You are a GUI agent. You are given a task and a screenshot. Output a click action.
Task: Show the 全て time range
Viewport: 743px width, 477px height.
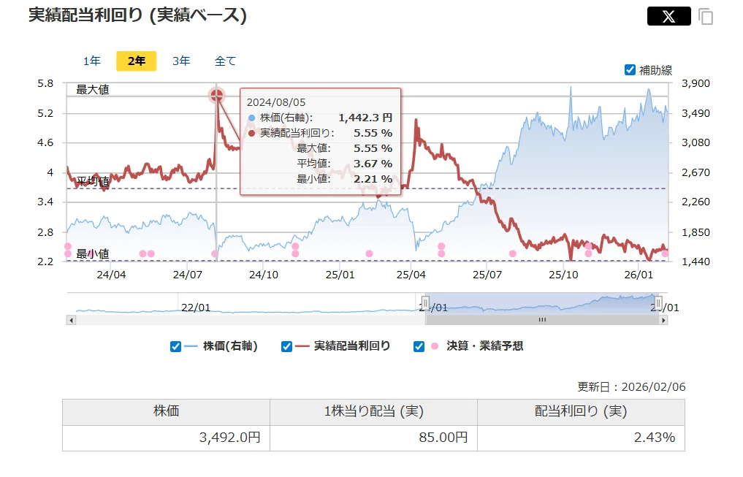tap(225, 61)
